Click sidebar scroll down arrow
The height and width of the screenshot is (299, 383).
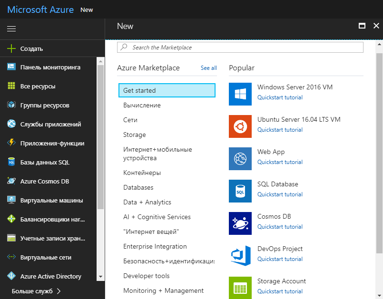click(x=100, y=277)
